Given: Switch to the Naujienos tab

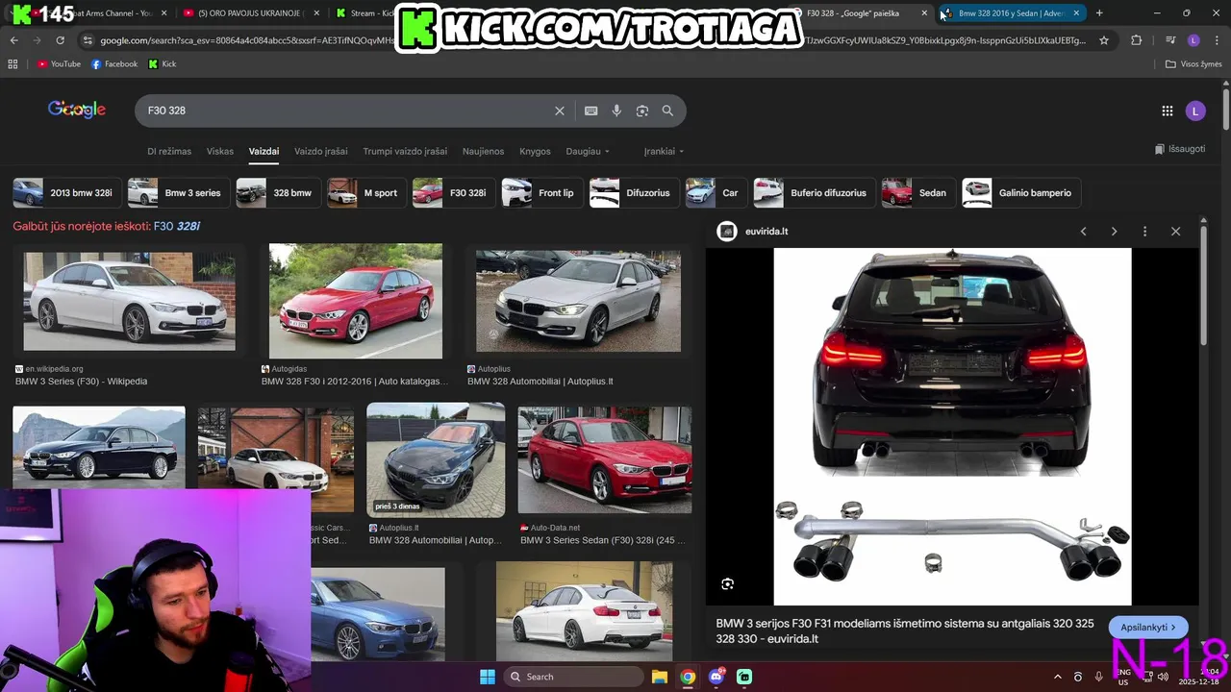Looking at the screenshot, I should 483,151.
